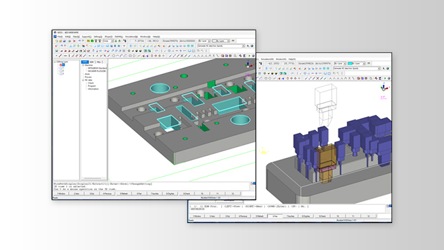Click the Undo arrow in left window toolbar

click(x=79, y=41)
